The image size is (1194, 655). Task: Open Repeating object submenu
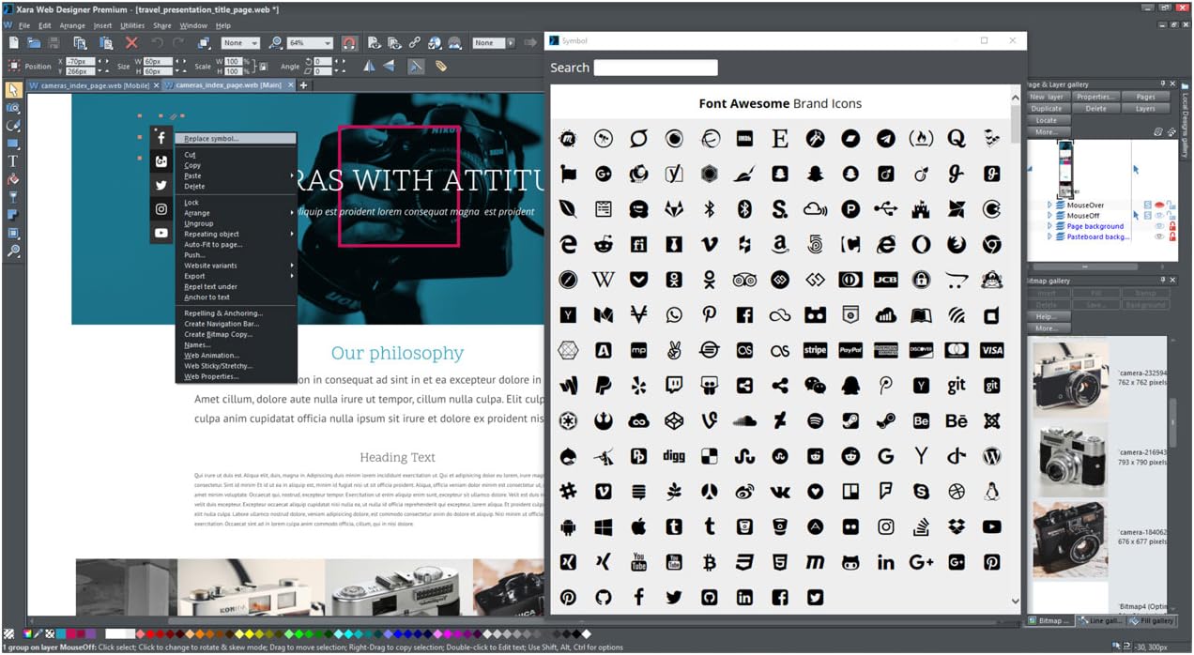point(237,234)
